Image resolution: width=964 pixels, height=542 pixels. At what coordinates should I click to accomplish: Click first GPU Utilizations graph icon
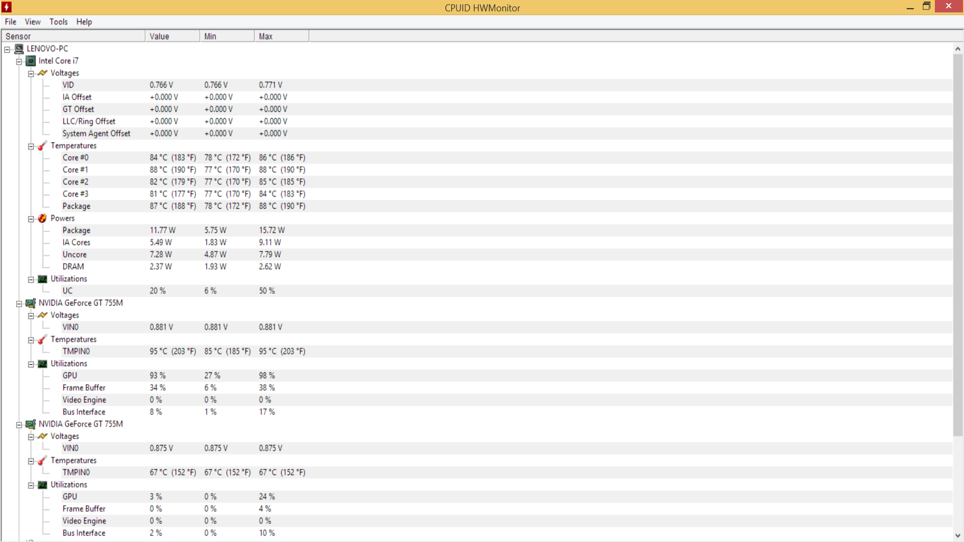tap(43, 363)
